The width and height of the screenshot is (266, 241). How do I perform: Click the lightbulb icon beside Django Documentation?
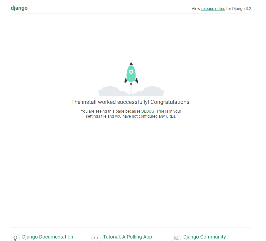(x=15, y=238)
